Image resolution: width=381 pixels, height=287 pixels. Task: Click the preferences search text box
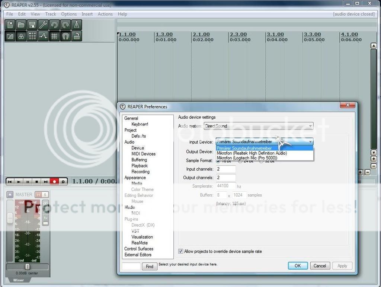[x=131, y=267]
